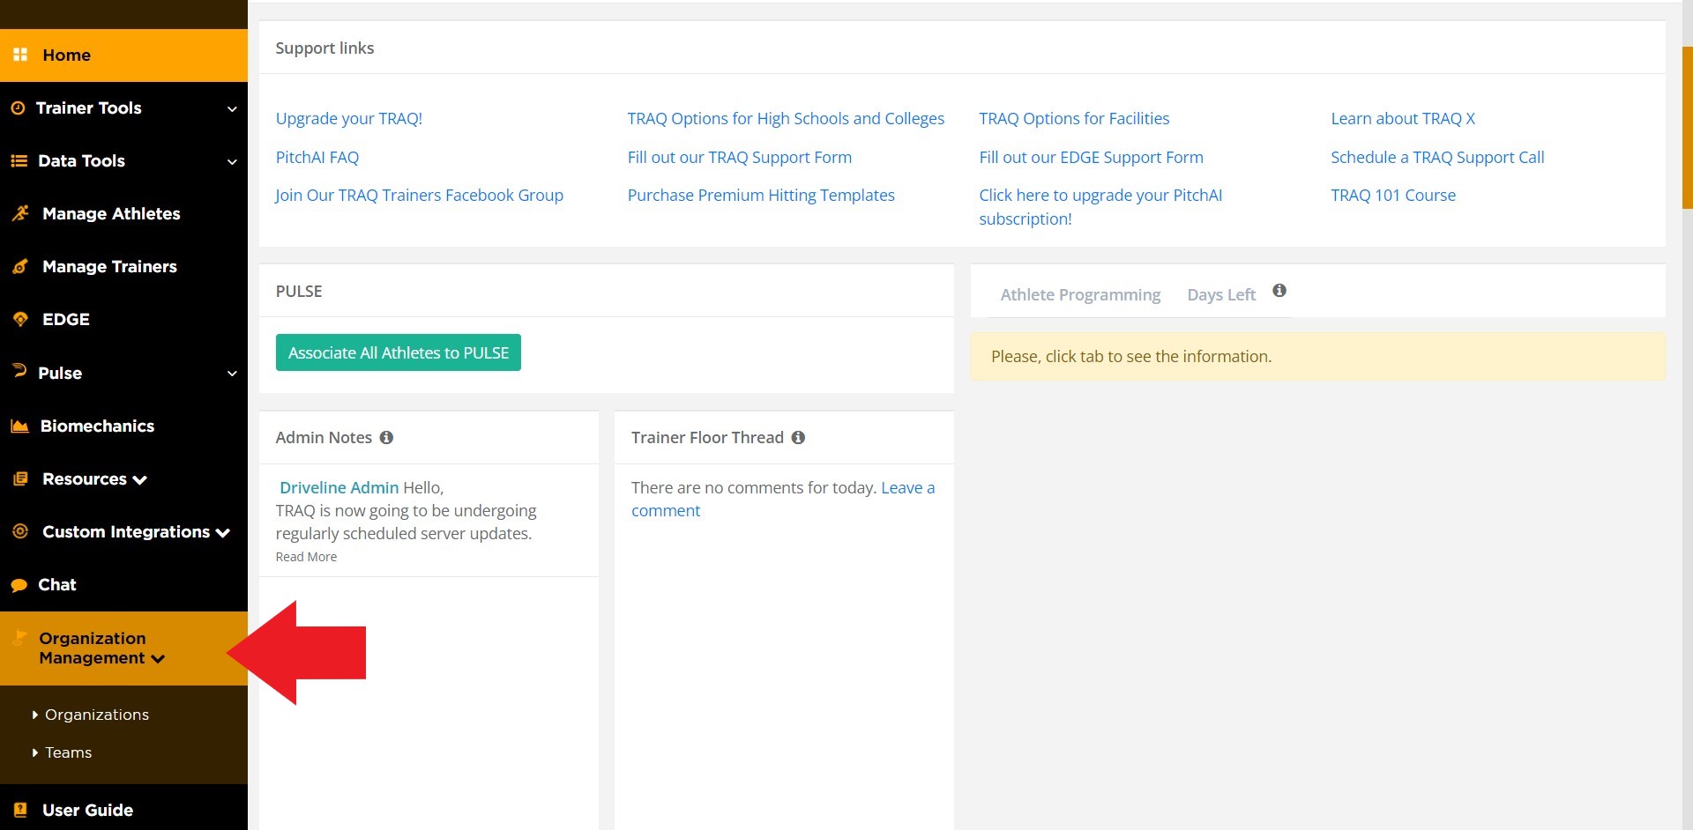Image resolution: width=1693 pixels, height=830 pixels.
Task: Open the EDGE menu item
Action: pos(123,320)
